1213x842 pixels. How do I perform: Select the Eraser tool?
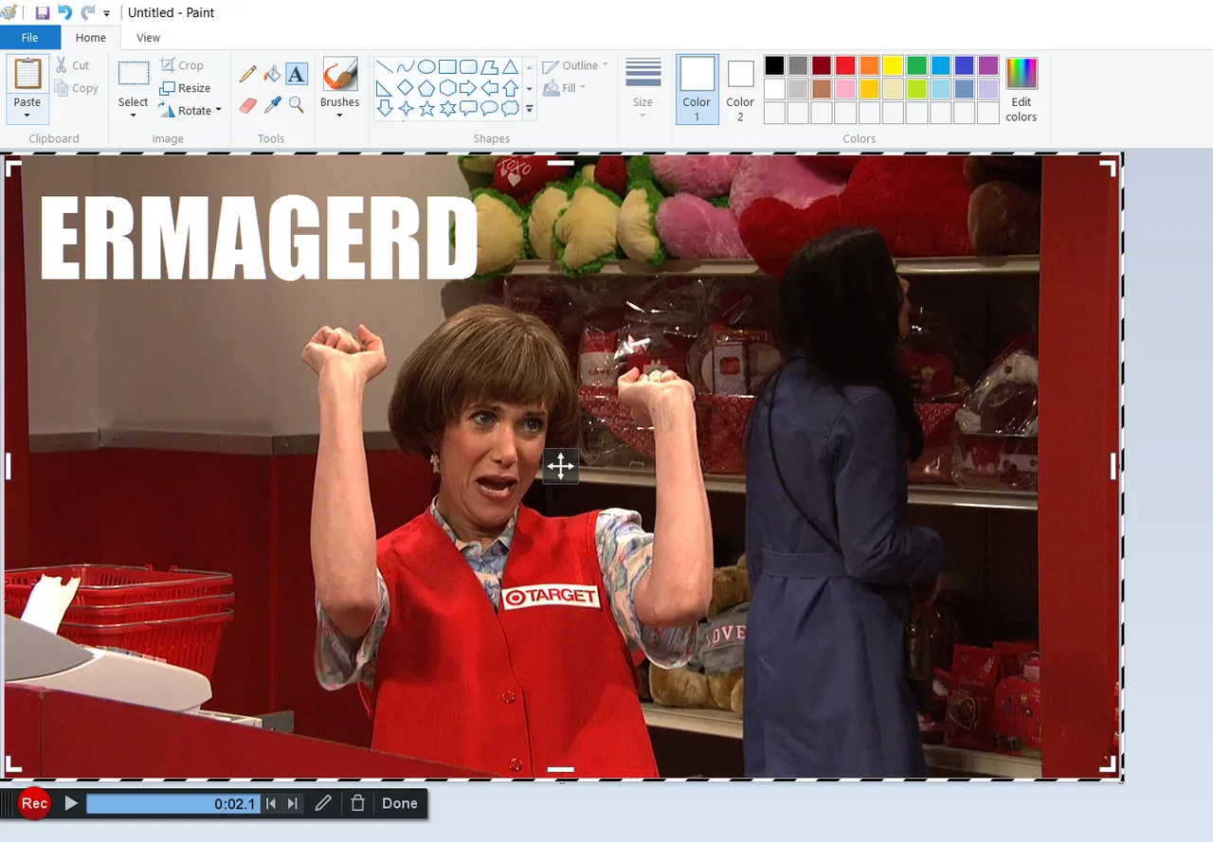(x=248, y=104)
